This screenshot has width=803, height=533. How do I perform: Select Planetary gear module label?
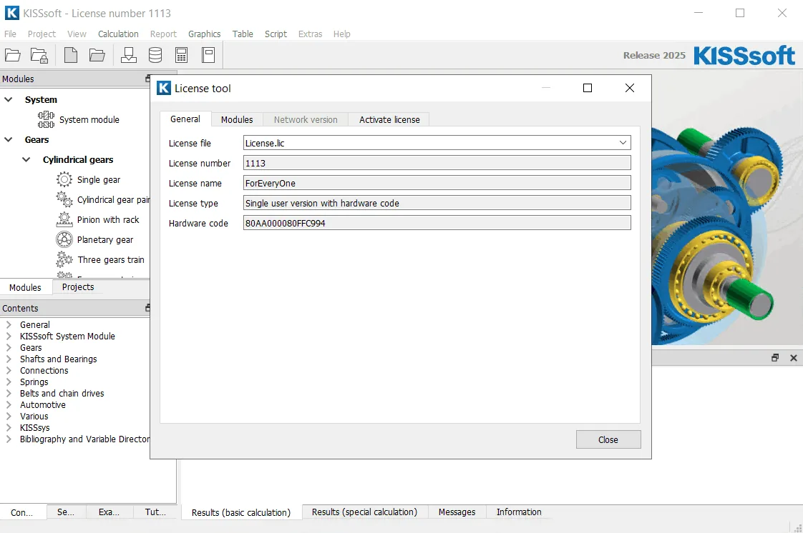(105, 239)
